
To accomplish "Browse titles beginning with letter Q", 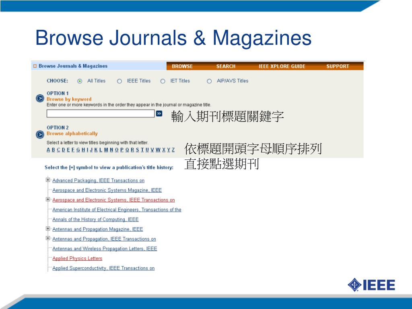I will coord(127,150).
